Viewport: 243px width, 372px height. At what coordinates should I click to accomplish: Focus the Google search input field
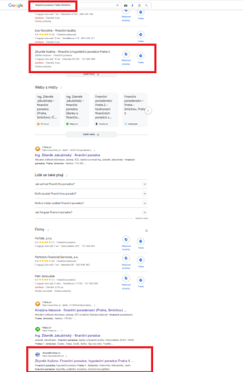(74, 5)
